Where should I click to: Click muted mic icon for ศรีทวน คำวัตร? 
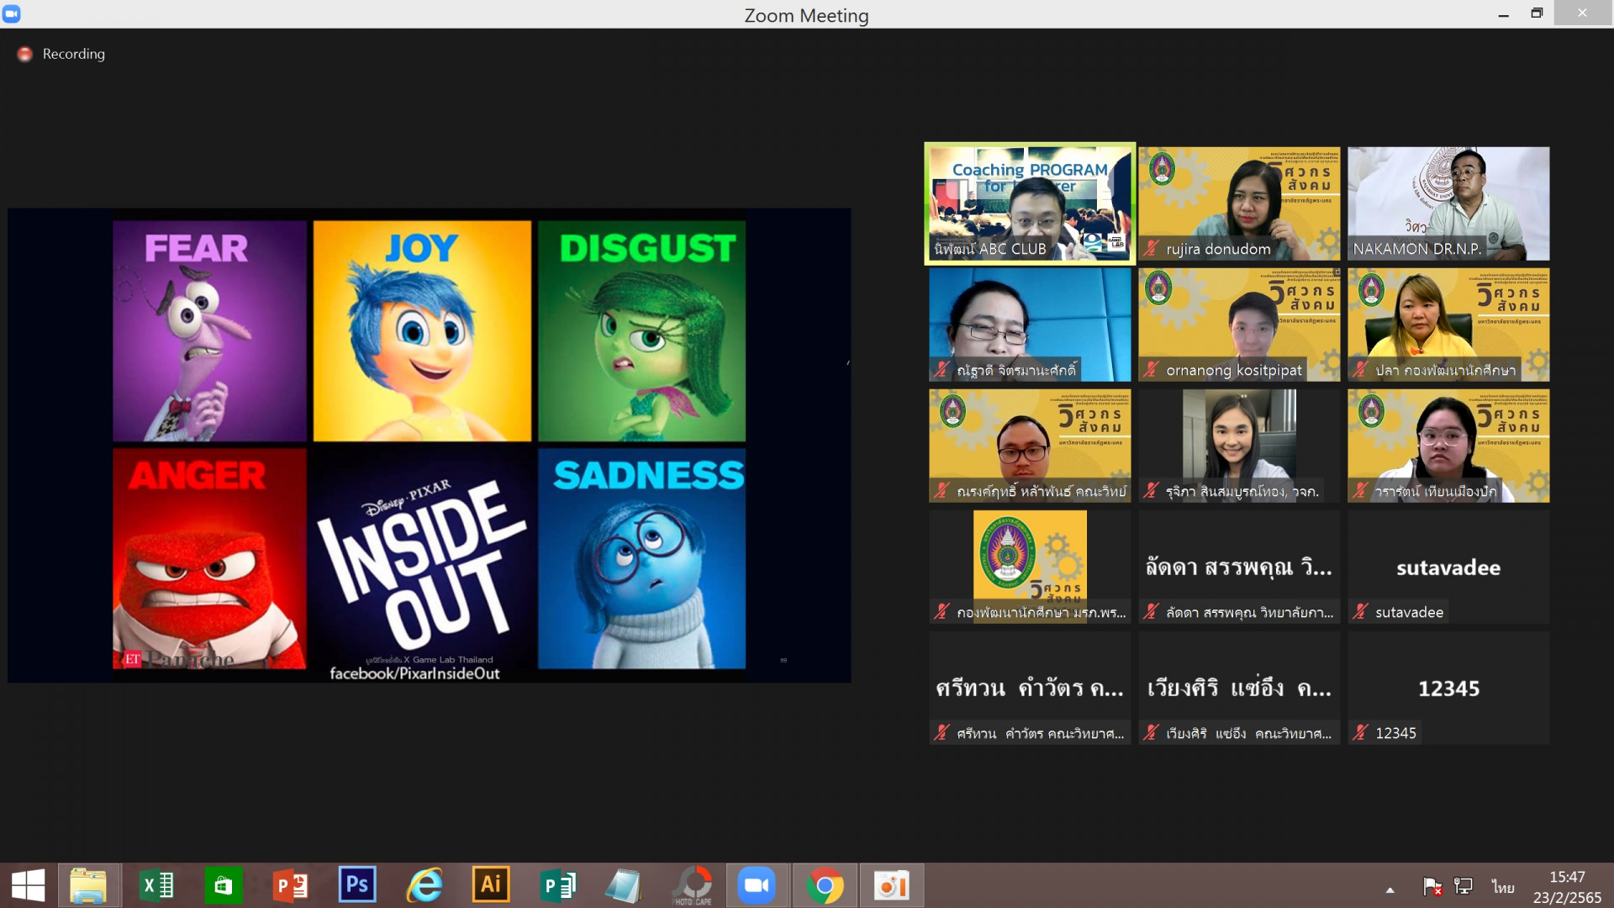point(941,733)
